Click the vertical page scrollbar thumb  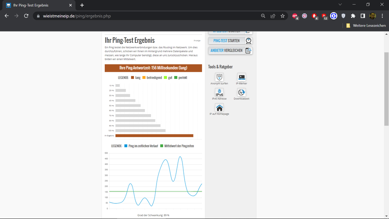pyautogui.click(x=387, y=89)
